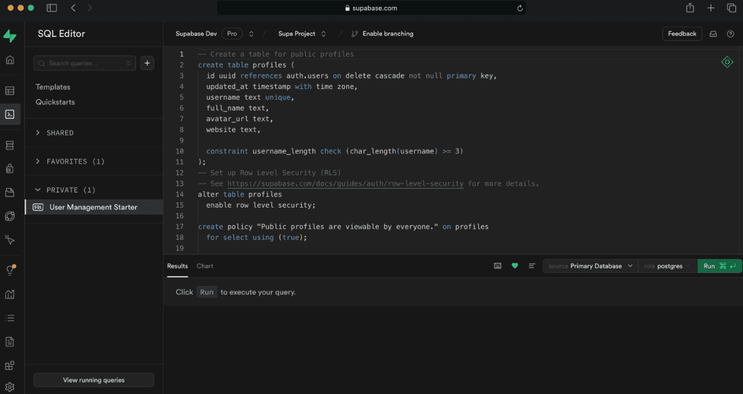Image resolution: width=743 pixels, height=394 pixels.
Task: Switch to the Chart tab
Action: pyautogui.click(x=204, y=266)
